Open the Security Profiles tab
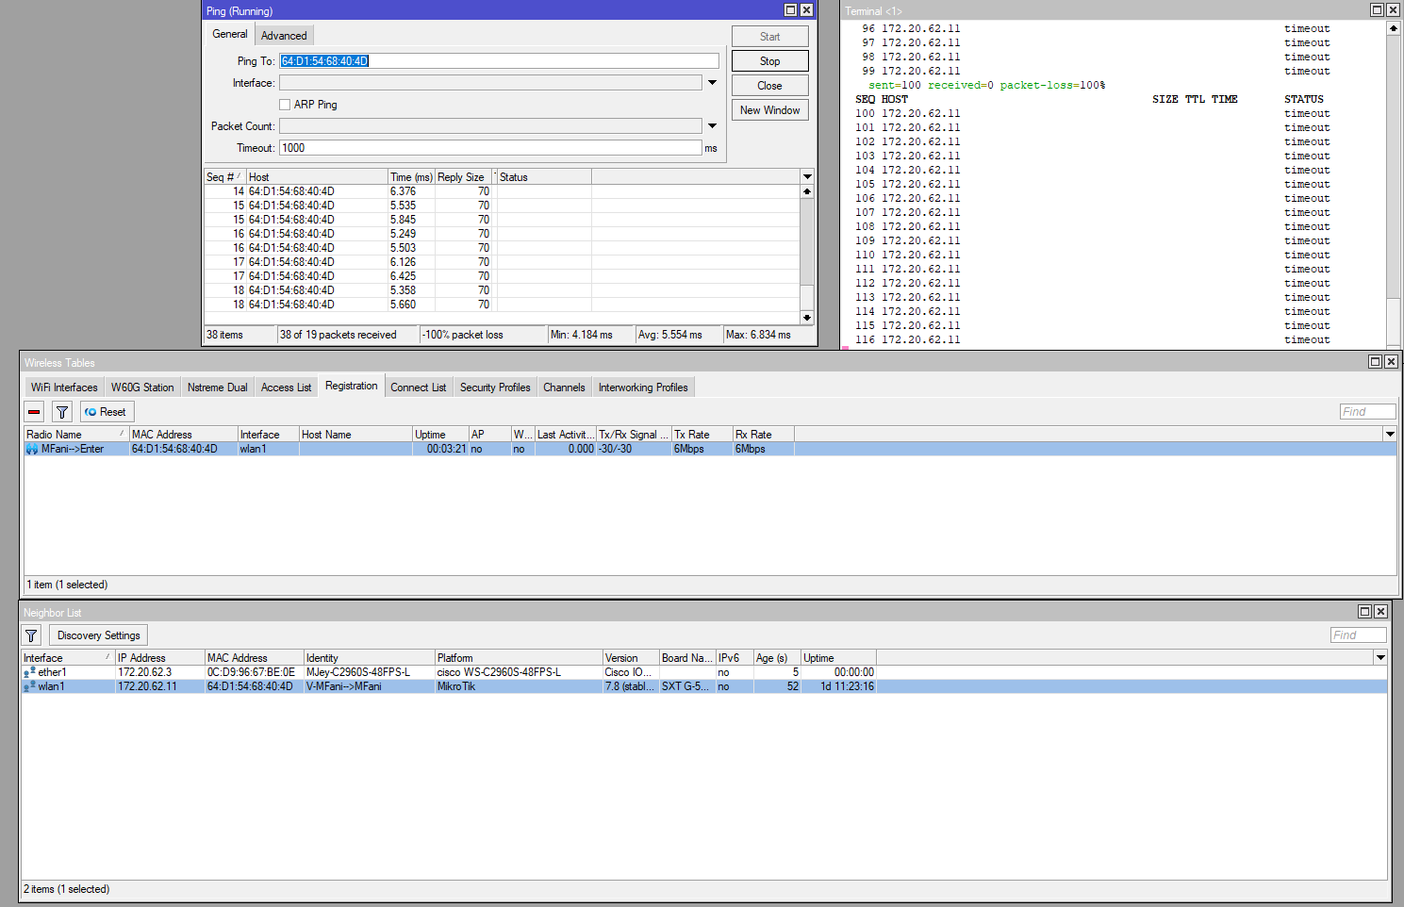 point(494,387)
